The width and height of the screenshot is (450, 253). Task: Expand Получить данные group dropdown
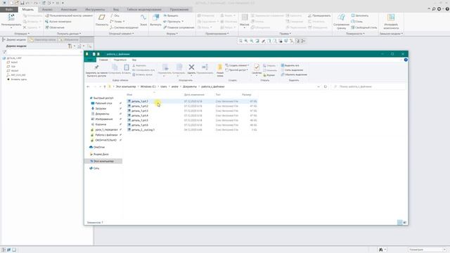click(x=69, y=34)
